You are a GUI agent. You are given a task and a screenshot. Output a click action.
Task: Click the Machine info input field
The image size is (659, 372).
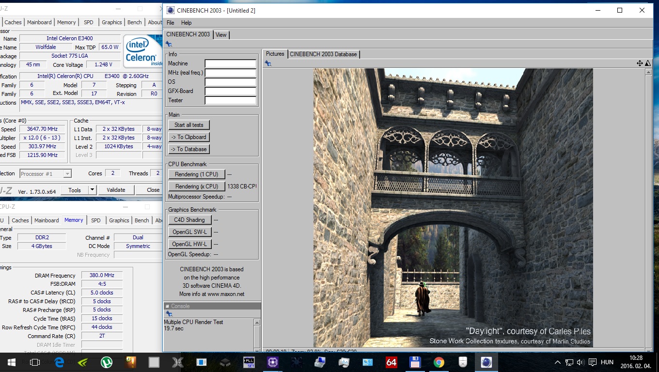pos(230,63)
